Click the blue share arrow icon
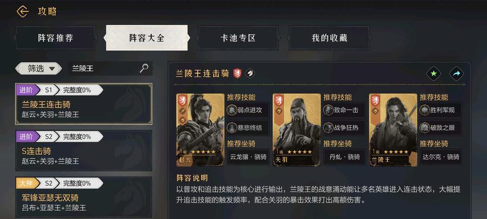This screenshot has height=219, width=487. pos(456,74)
